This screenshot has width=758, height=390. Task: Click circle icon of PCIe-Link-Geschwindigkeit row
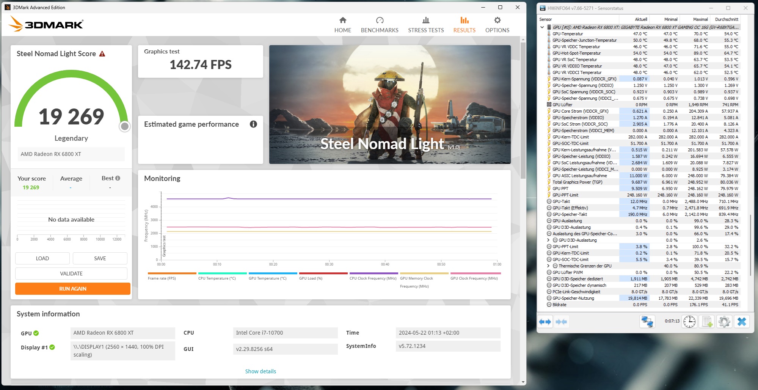[549, 292]
